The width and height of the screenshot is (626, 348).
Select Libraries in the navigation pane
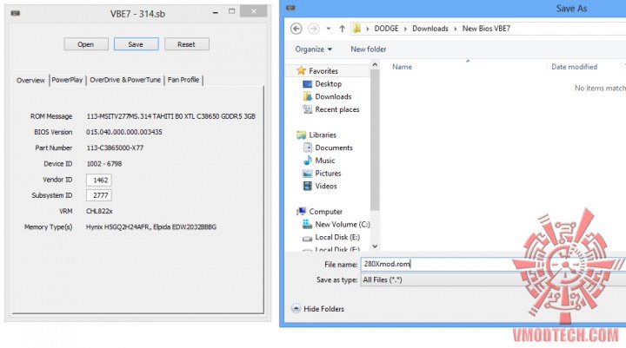pyautogui.click(x=323, y=135)
